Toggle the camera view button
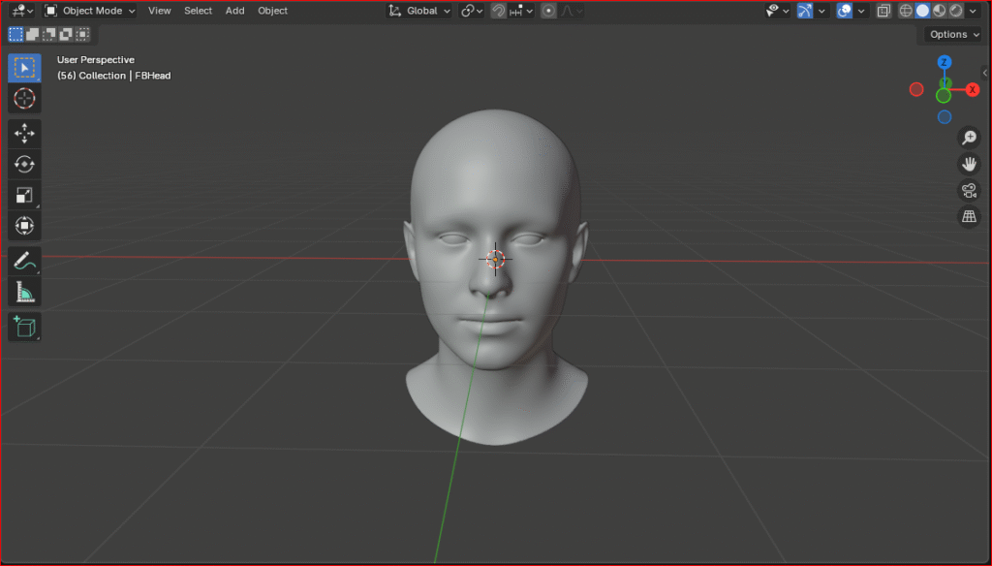This screenshot has width=992, height=566. tap(968, 190)
